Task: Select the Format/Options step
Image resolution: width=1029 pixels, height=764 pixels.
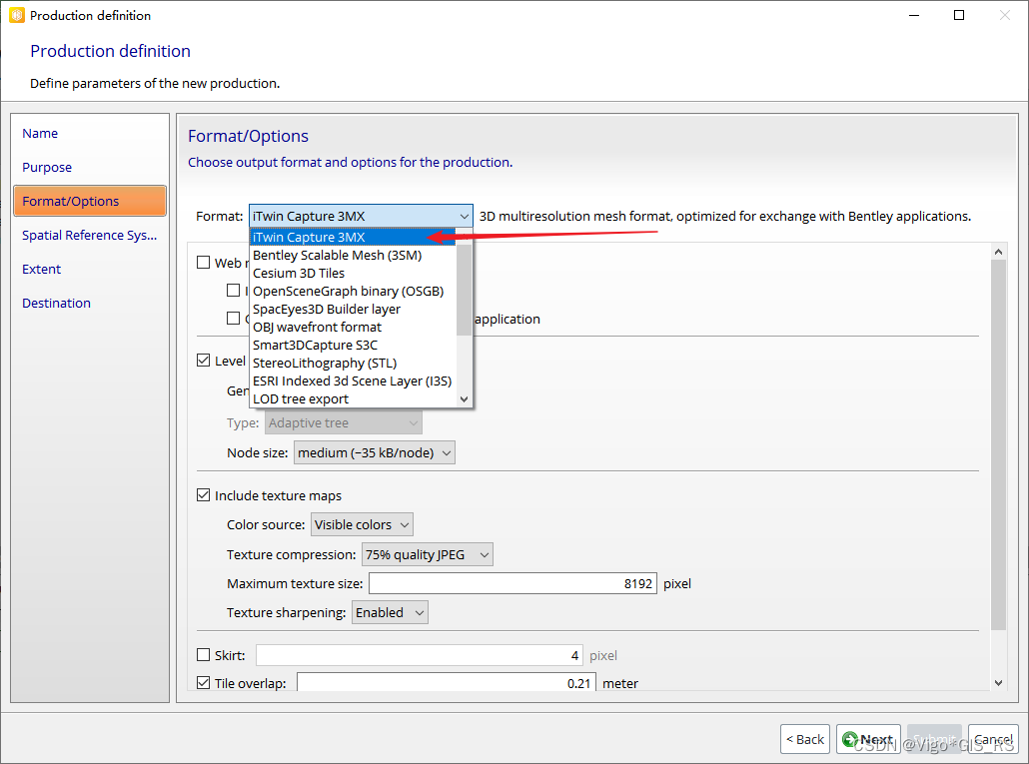Action: click(90, 201)
